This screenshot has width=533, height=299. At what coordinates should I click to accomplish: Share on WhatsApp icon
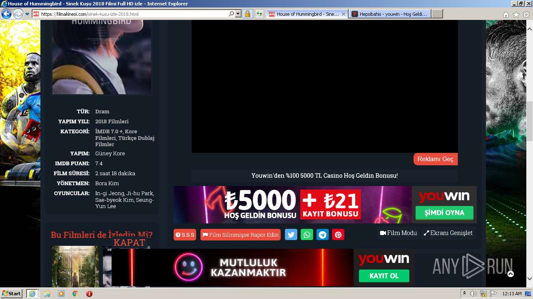click(307, 235)
